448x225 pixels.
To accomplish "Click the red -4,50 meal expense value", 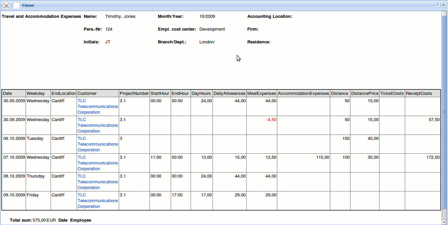I will tap(271, 120).
